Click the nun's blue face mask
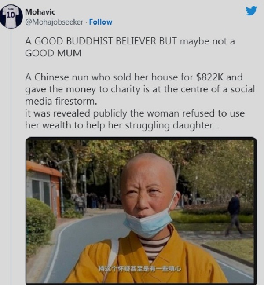Viewport: 264px width, 285px height. pyautogui.click(x=148, y=223)
